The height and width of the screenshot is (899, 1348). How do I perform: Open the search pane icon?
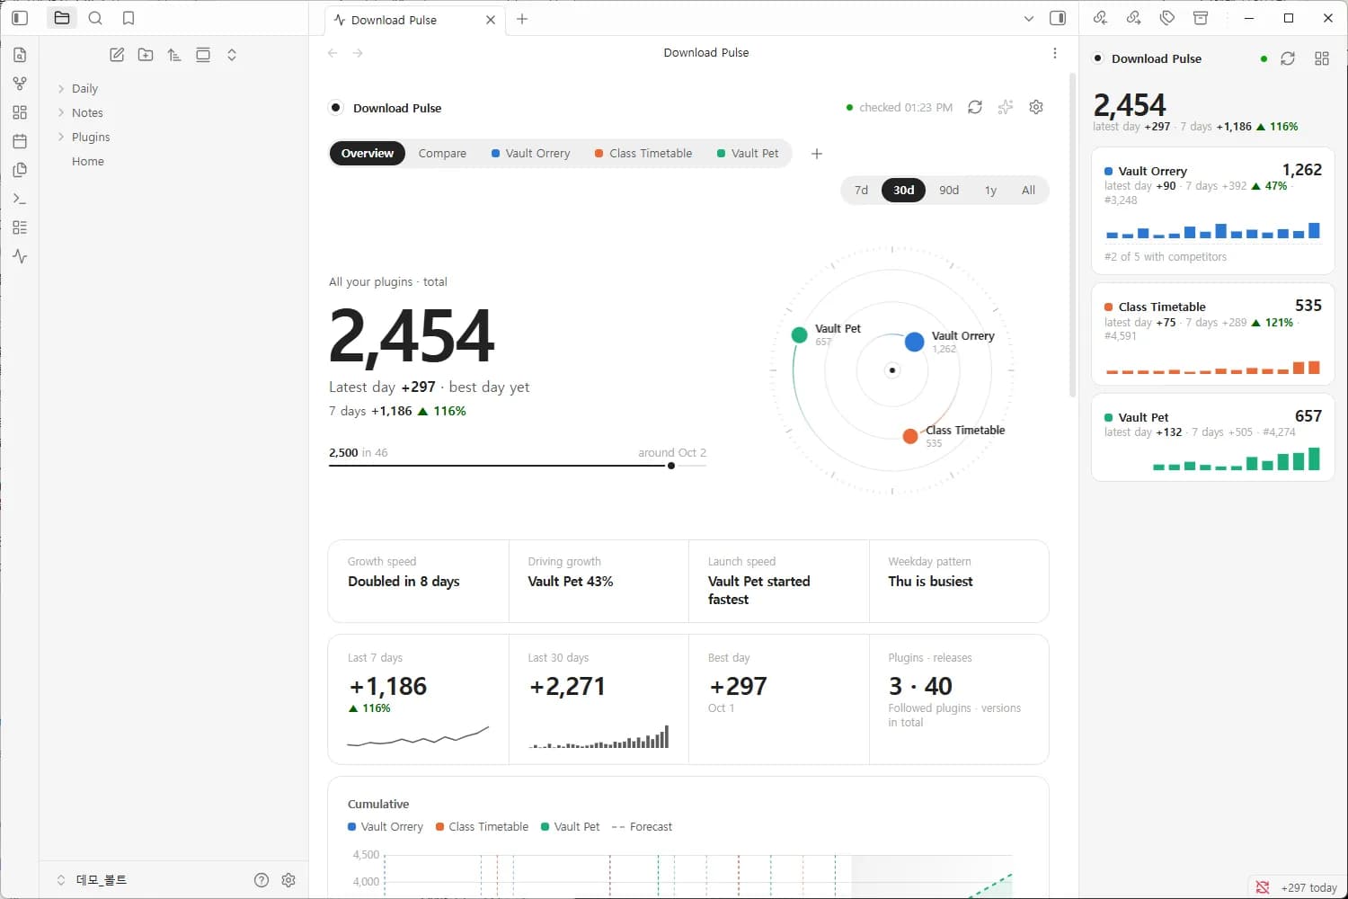point(95,18)
